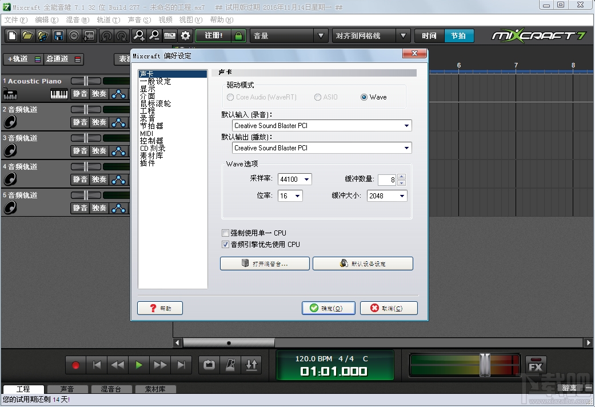Open preferences with the gear icon

186,35
